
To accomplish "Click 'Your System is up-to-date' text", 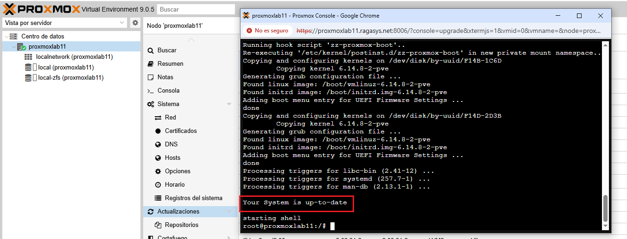I will [x=295, y=202].
